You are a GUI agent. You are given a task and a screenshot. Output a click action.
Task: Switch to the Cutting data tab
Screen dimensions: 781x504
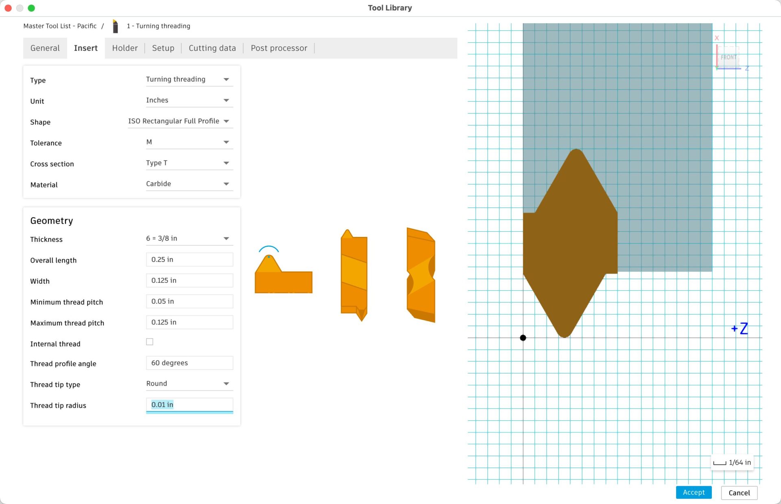212,48
